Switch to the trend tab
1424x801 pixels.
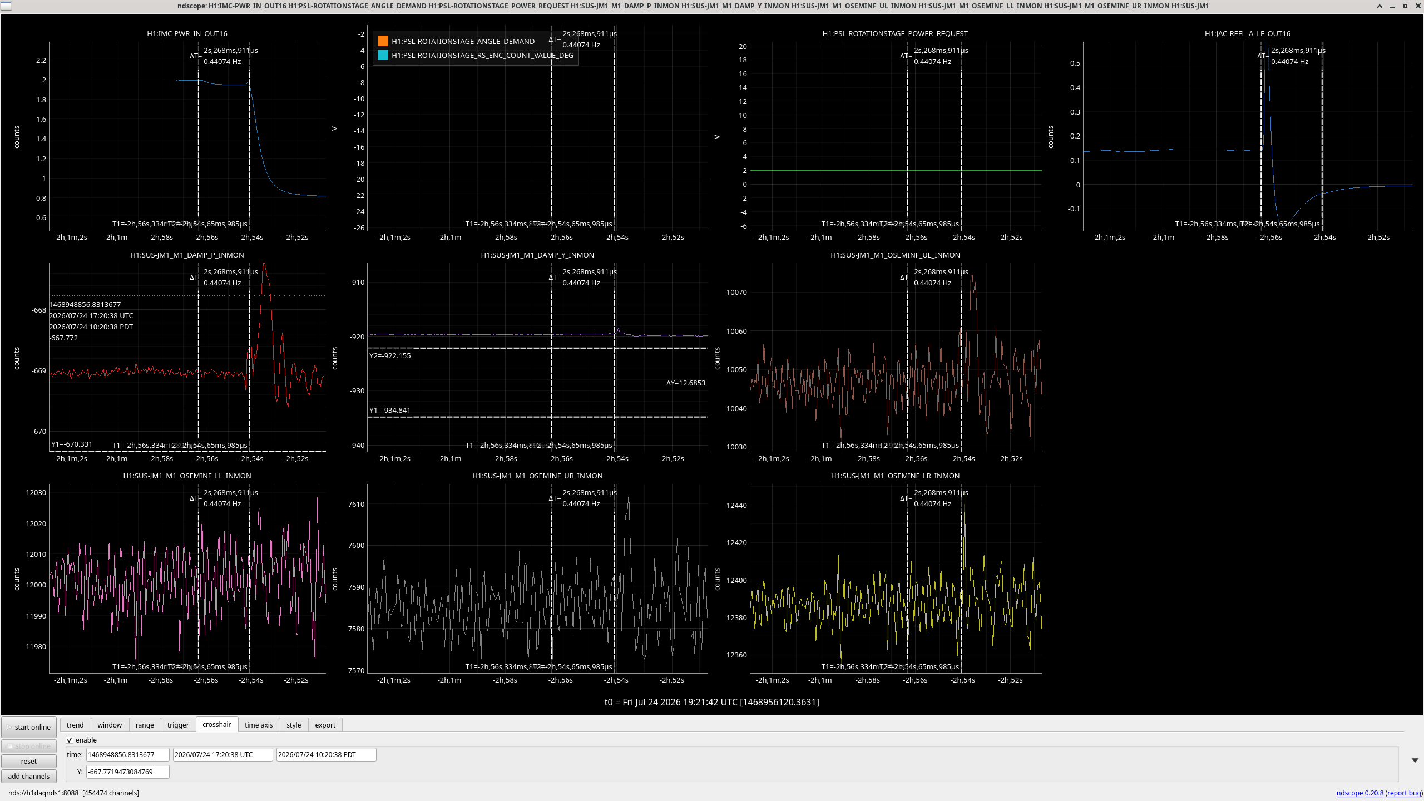75,725
